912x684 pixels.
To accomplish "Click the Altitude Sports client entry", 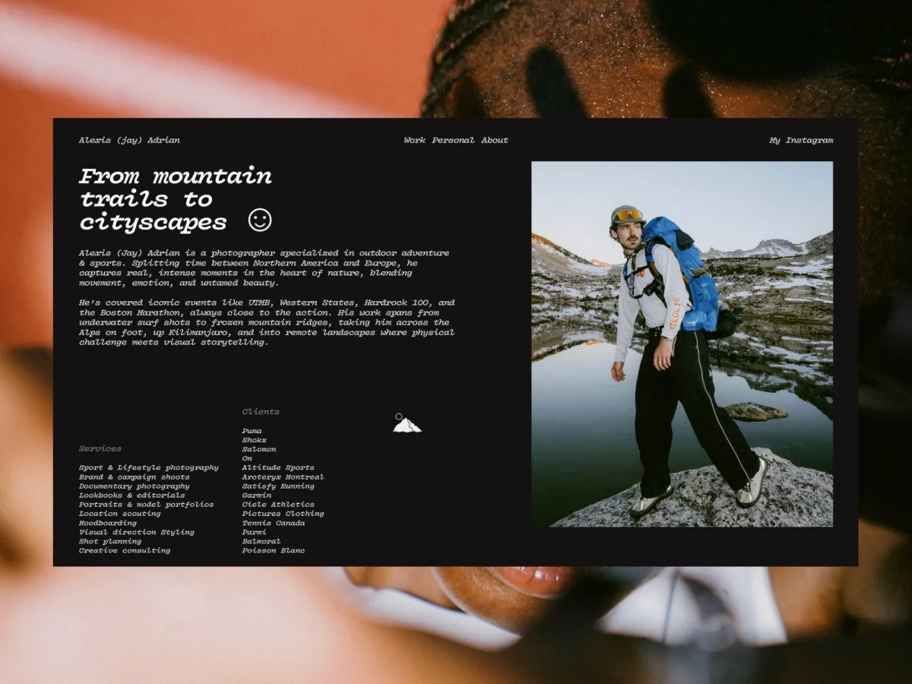I will coord(278,467).
